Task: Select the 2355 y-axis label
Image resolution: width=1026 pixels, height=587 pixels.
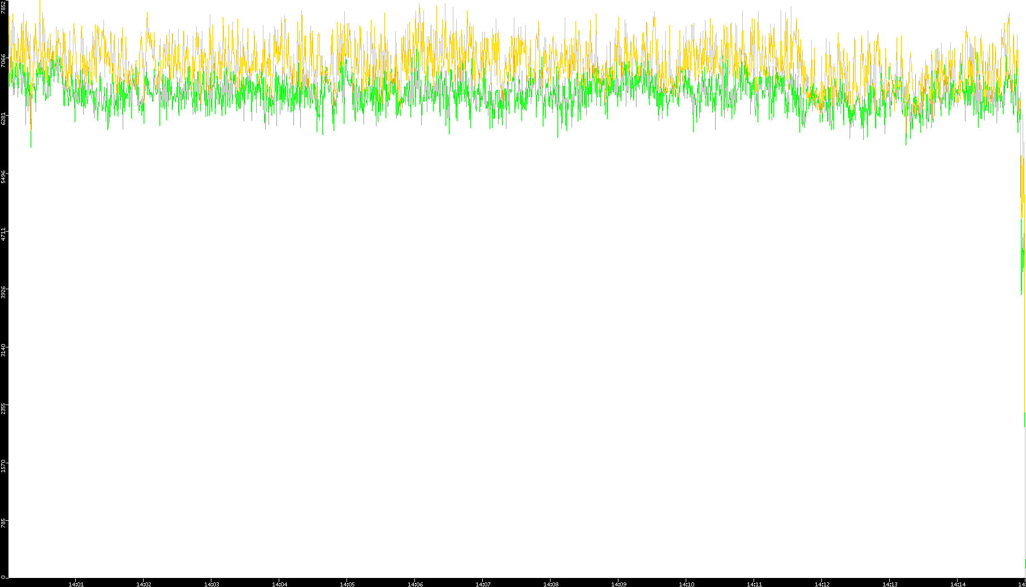Action: [x=3, y=408]
